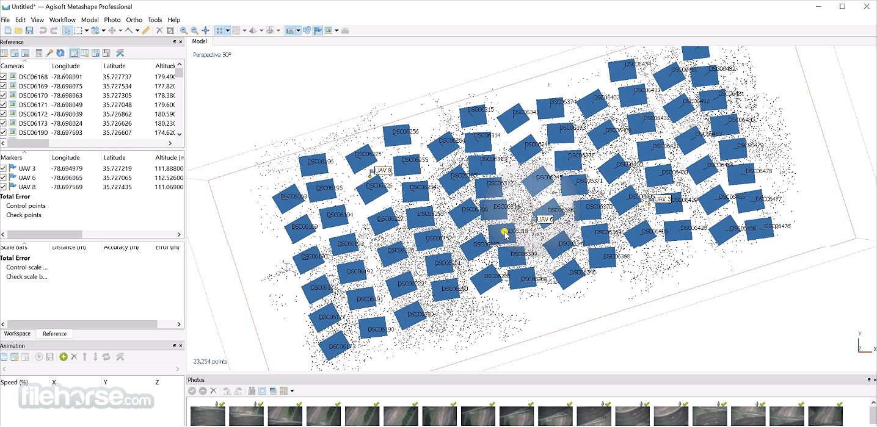This screenshot has height=427, width=877.
Task: Open the Tools menu
Action: tap(155, 20)
